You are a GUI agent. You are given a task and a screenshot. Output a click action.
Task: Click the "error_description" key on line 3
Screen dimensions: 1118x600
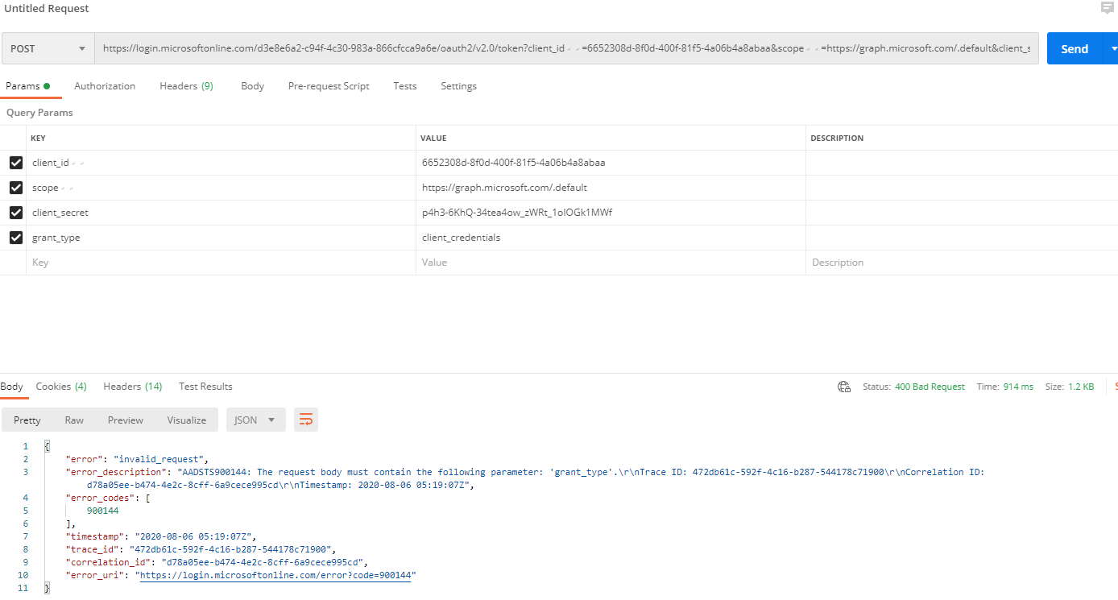pyautogui.click(x=116, y=472)
